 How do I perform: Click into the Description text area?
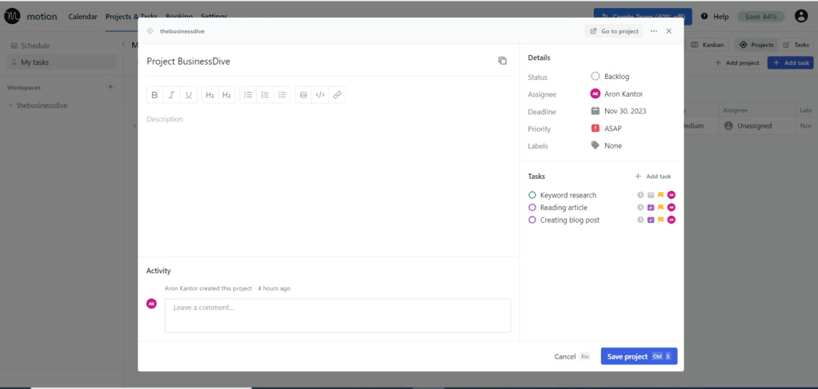click(x=329, y=182)
